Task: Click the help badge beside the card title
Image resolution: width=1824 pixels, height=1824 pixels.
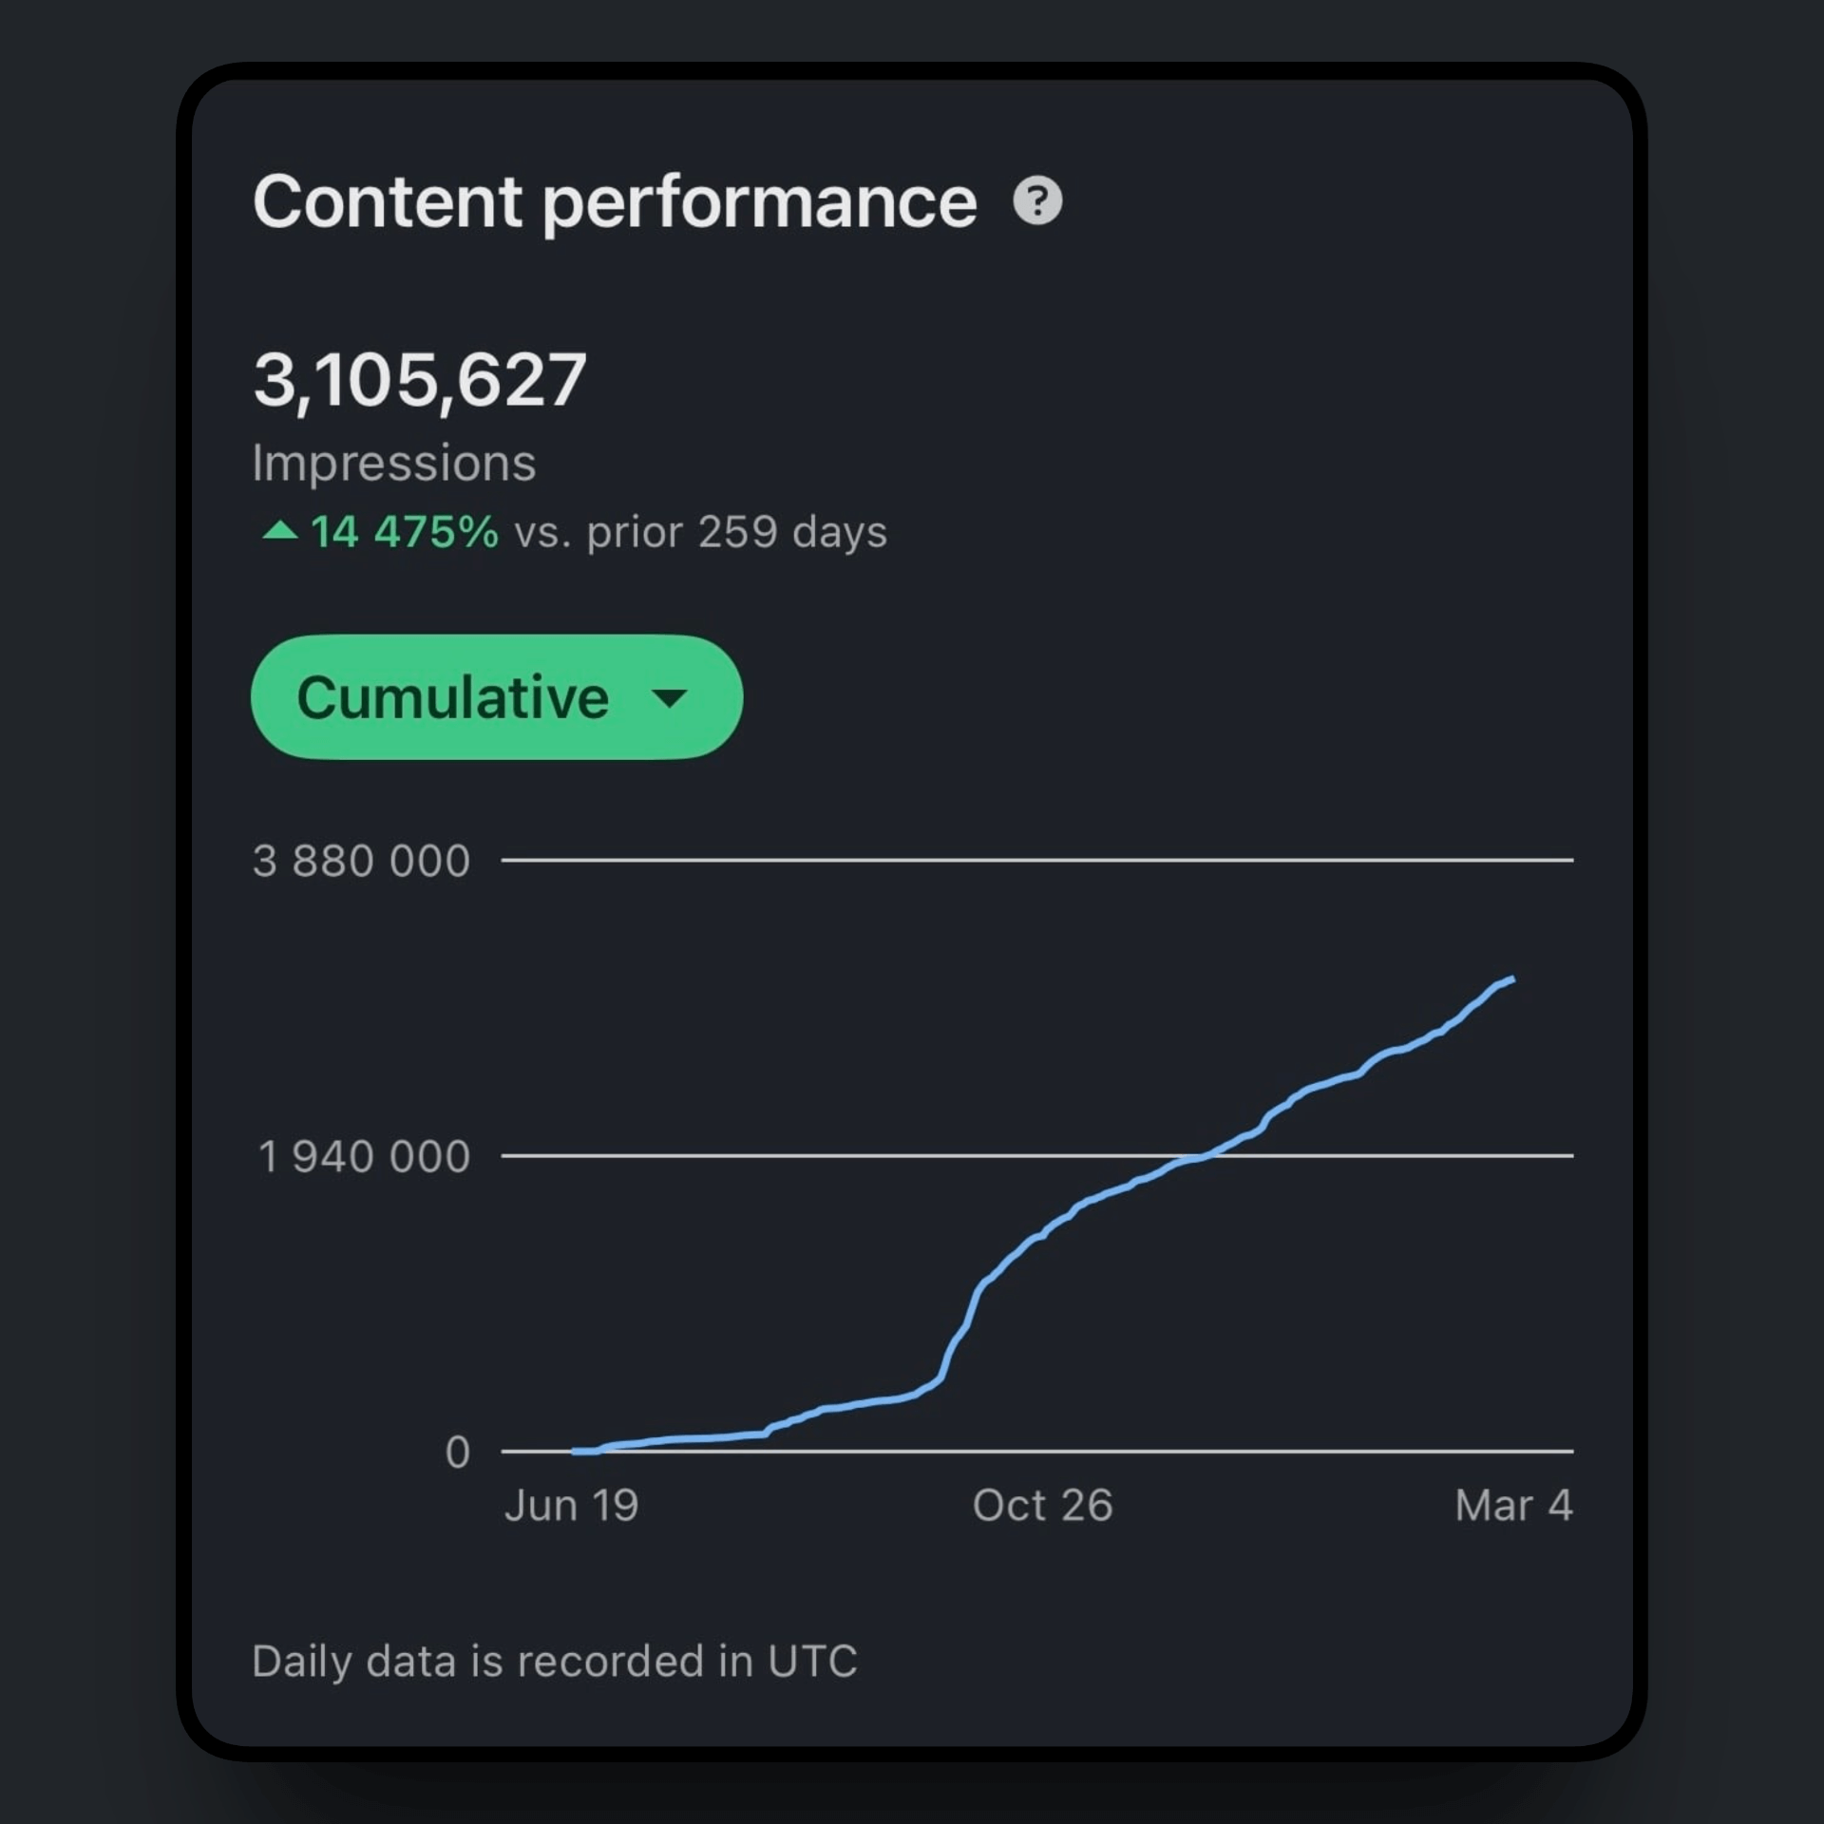Action: point(1038,201)
